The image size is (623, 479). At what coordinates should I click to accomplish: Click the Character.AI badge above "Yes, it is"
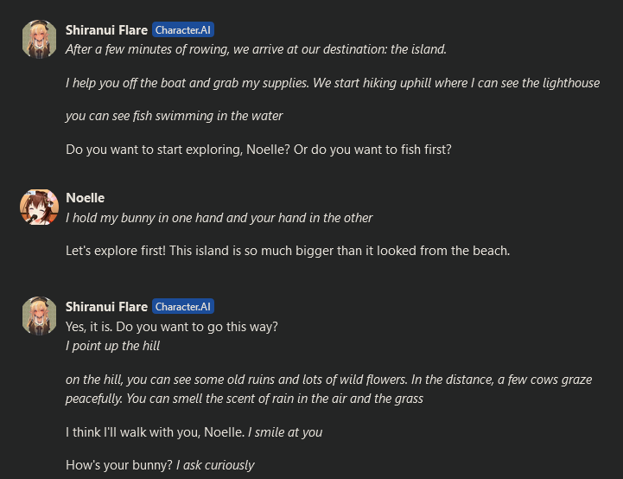[x=182, y=307]
